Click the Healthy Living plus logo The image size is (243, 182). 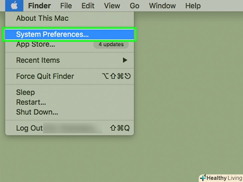coord(203,178)
